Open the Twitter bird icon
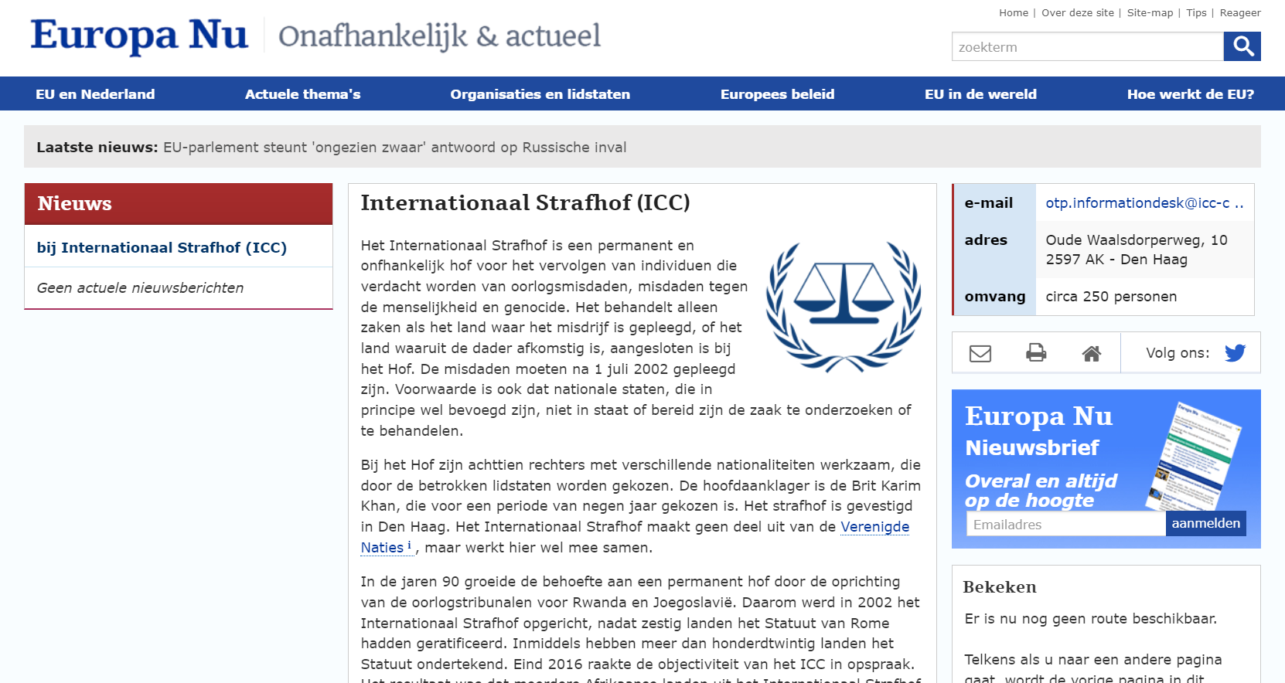This screenshot has height=683, width=1285. click(1236, 353)
